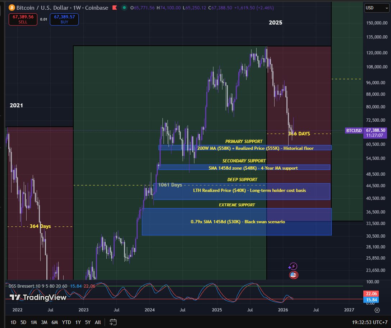Click the BUY 67,389.57 button

coord(64,19)
